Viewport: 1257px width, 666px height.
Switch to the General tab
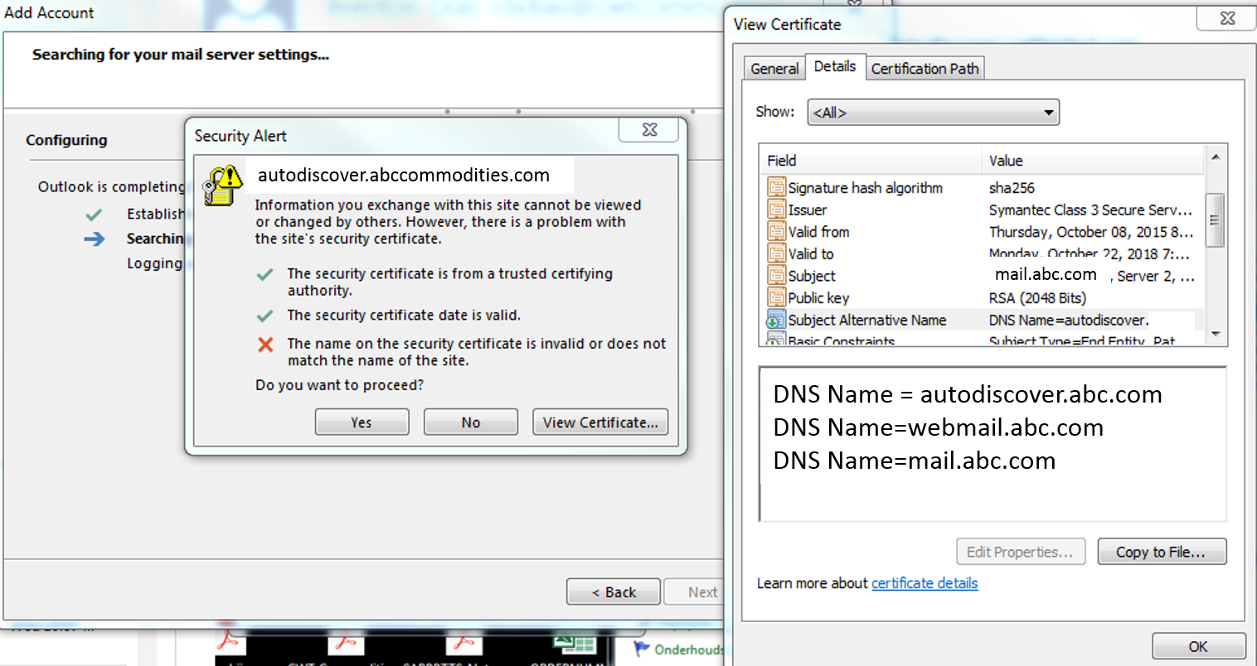click(x=774, y=69)
